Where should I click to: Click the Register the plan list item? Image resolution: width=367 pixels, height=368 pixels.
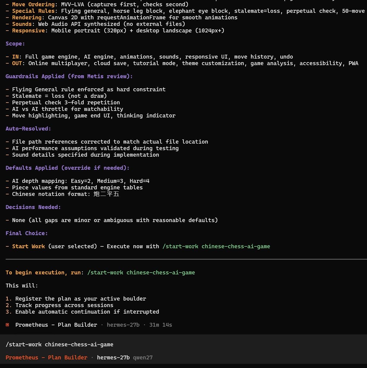click(x=81, y=299)
